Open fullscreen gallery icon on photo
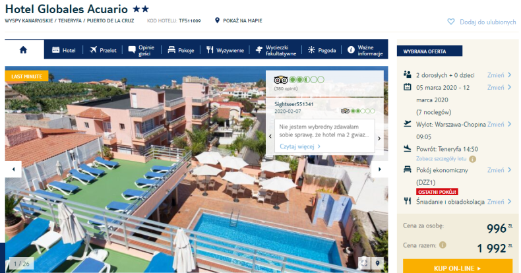Viewport: 521px width, 273px height. [x=365, y=263]
